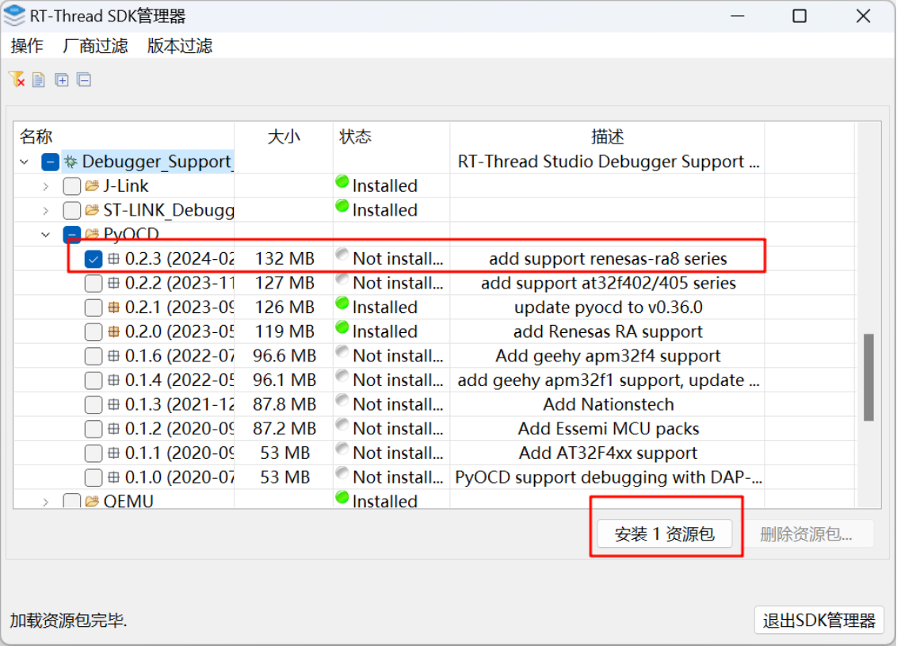Click the 描述 column header
The image size is (897, 646).
coord(608,136)
